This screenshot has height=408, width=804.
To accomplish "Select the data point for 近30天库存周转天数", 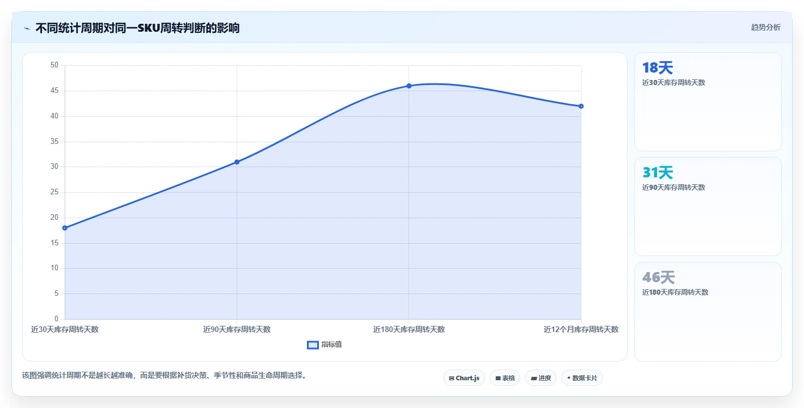I will [65, 228].
